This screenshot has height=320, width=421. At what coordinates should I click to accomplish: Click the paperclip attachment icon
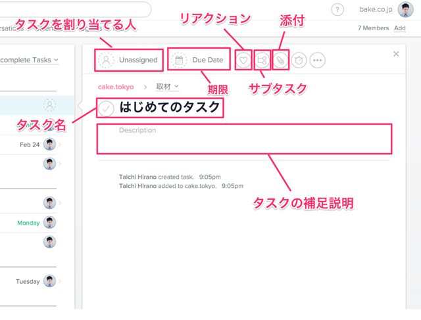(280, 60)
